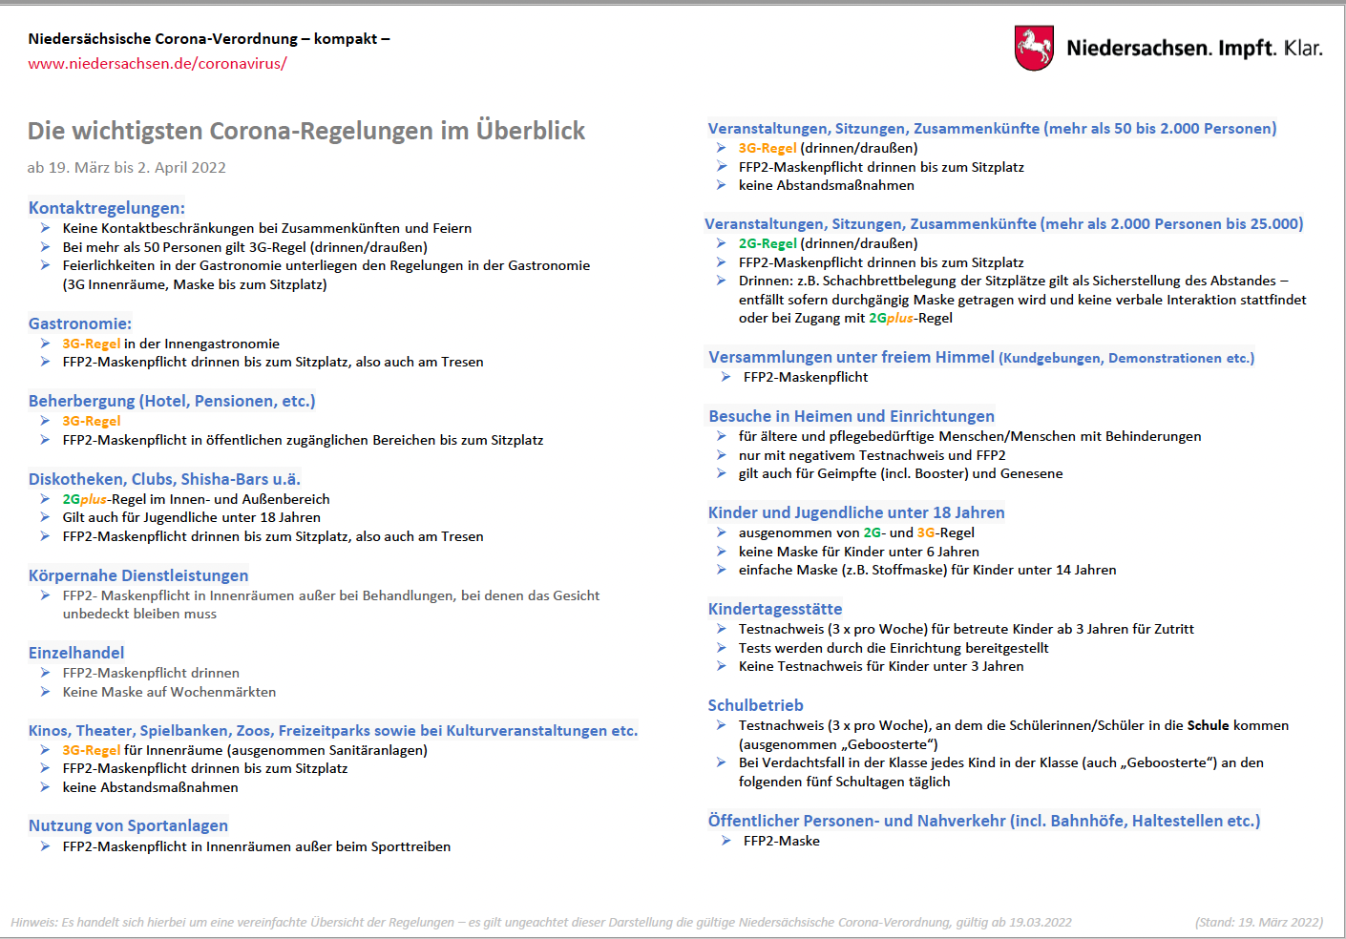The image size is (1346, 939).
Task: Open the www.niedersachsen.de/coronavirus/ link
Action: (158, 64)
